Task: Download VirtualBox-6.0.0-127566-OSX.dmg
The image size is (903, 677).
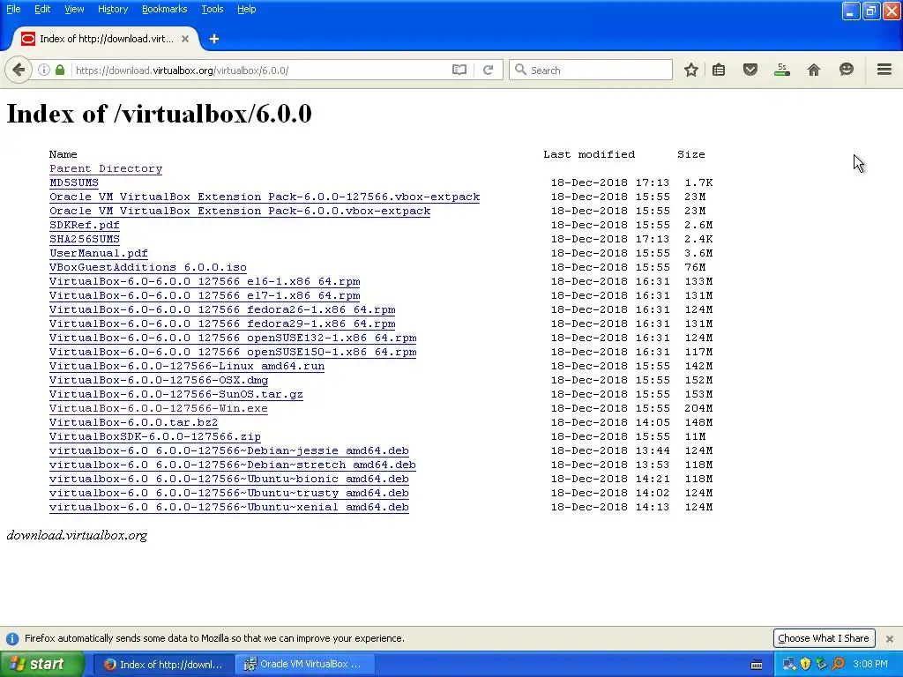Action: point(159,380)
